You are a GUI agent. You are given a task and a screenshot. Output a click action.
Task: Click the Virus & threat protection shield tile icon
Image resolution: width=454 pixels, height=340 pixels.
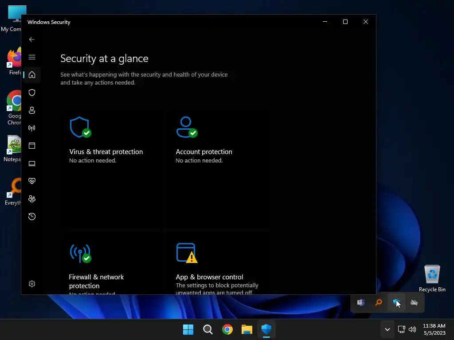click(80, 127)
